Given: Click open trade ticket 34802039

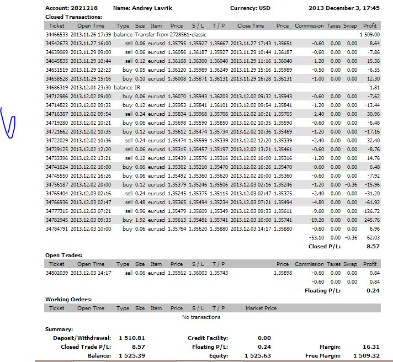Looking at the screenshot, I should (57, 273).
